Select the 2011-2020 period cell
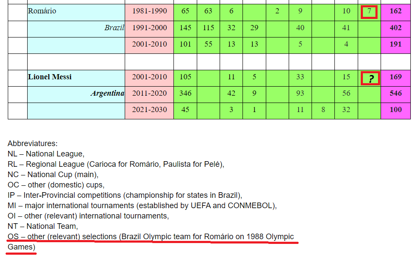The width and height of the screenshot is (419, 259). (149, 94)
